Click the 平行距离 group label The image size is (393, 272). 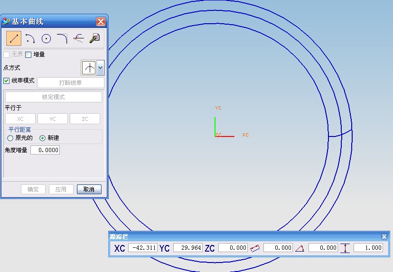click(x=19, y=130)
